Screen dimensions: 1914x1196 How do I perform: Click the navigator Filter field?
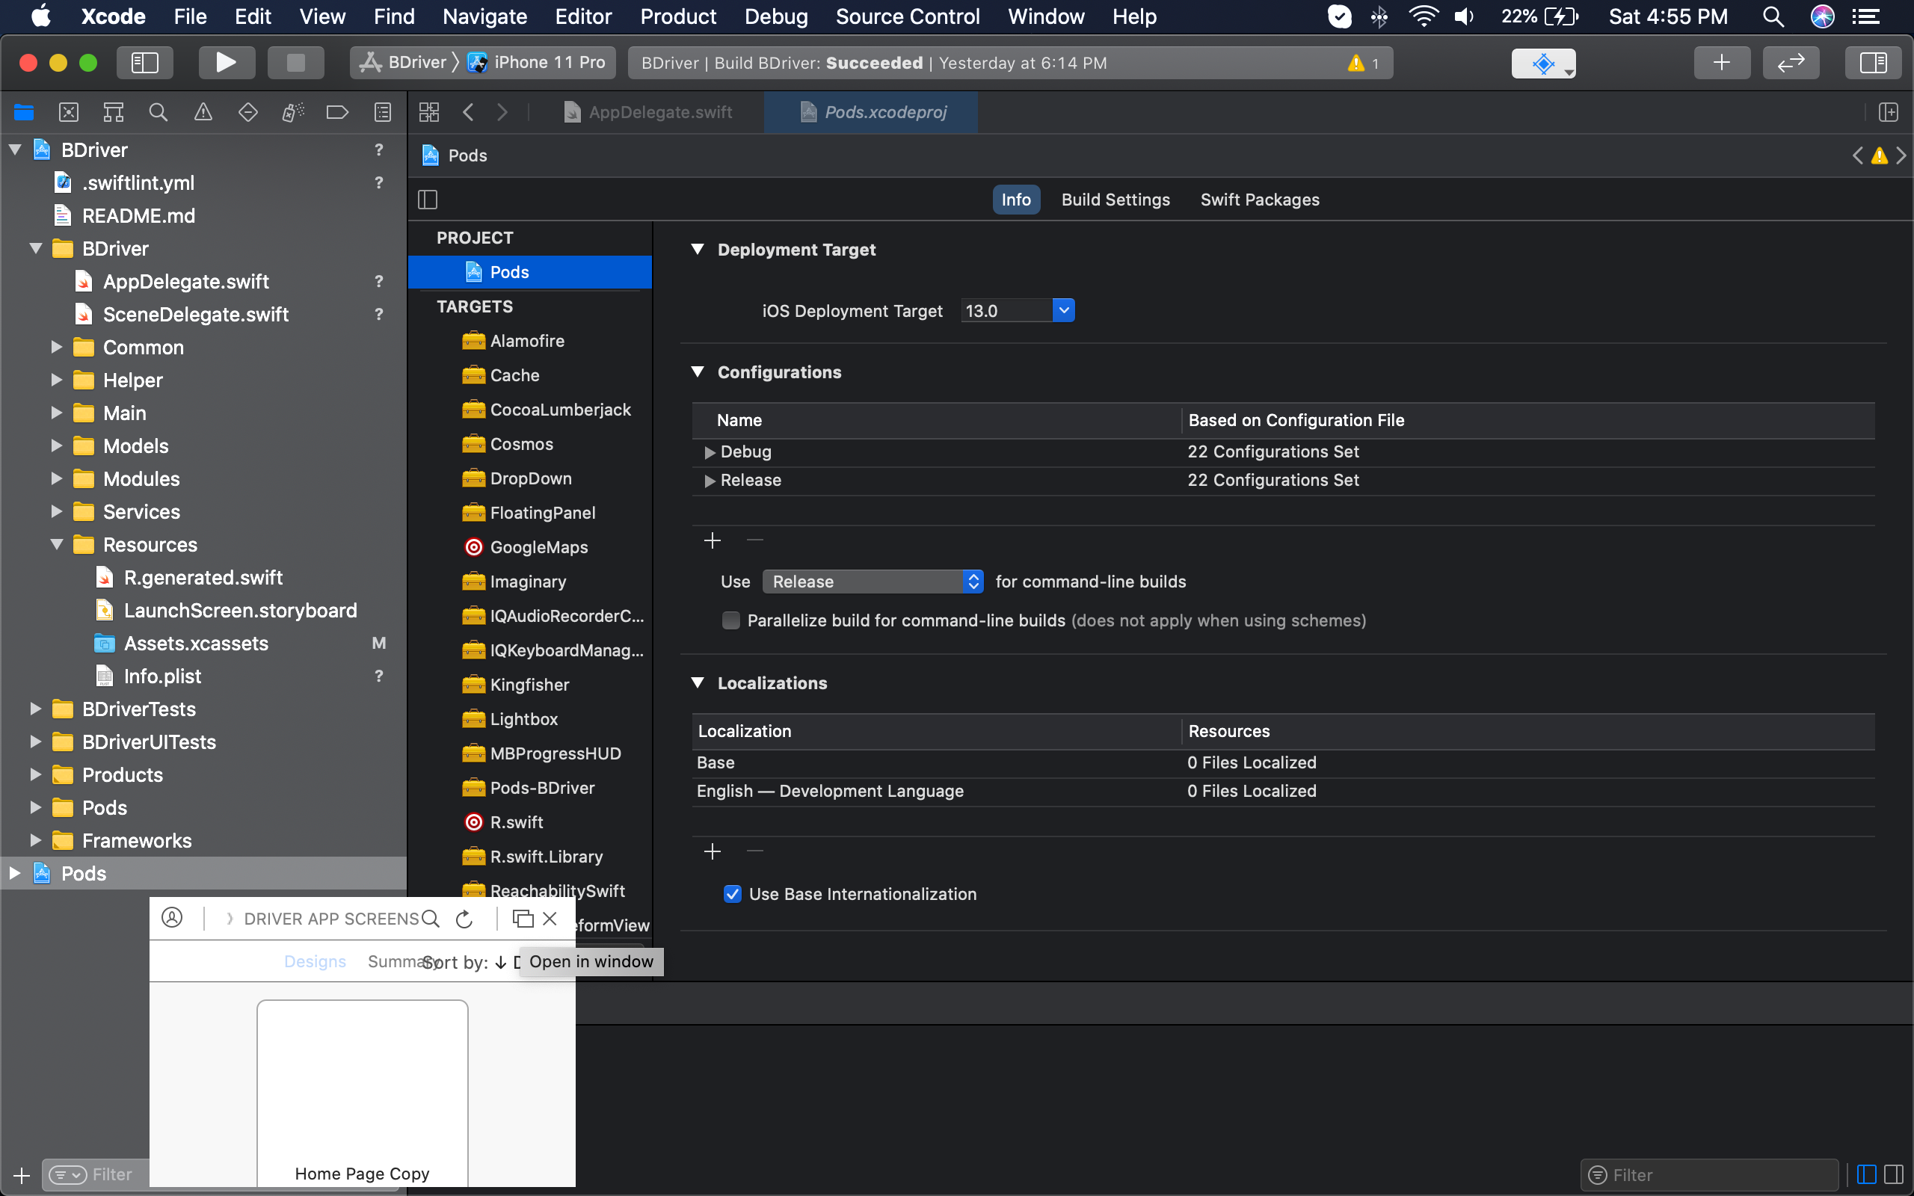point(99,1174)
